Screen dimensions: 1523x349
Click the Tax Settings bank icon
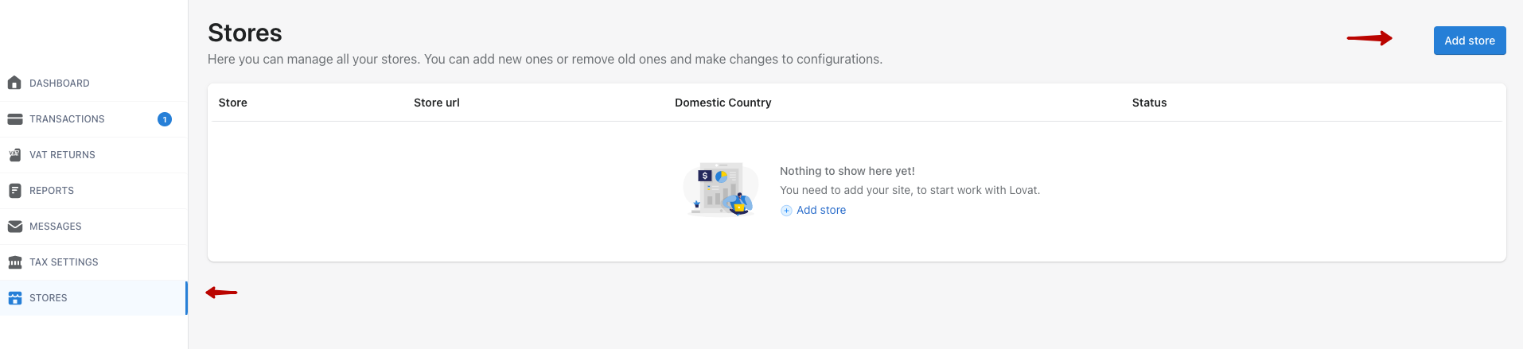(x=14, y=262)
